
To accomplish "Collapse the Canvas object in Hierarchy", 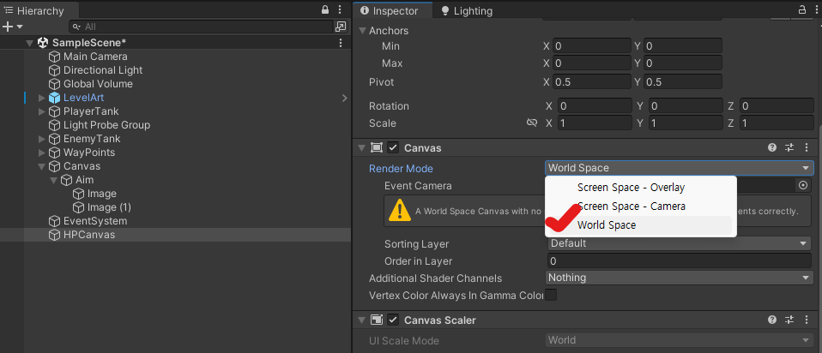I will [42, 166].
